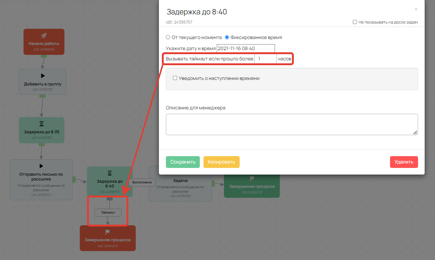
Task: Select От текущего момента radio option
Action: (168, 37)
